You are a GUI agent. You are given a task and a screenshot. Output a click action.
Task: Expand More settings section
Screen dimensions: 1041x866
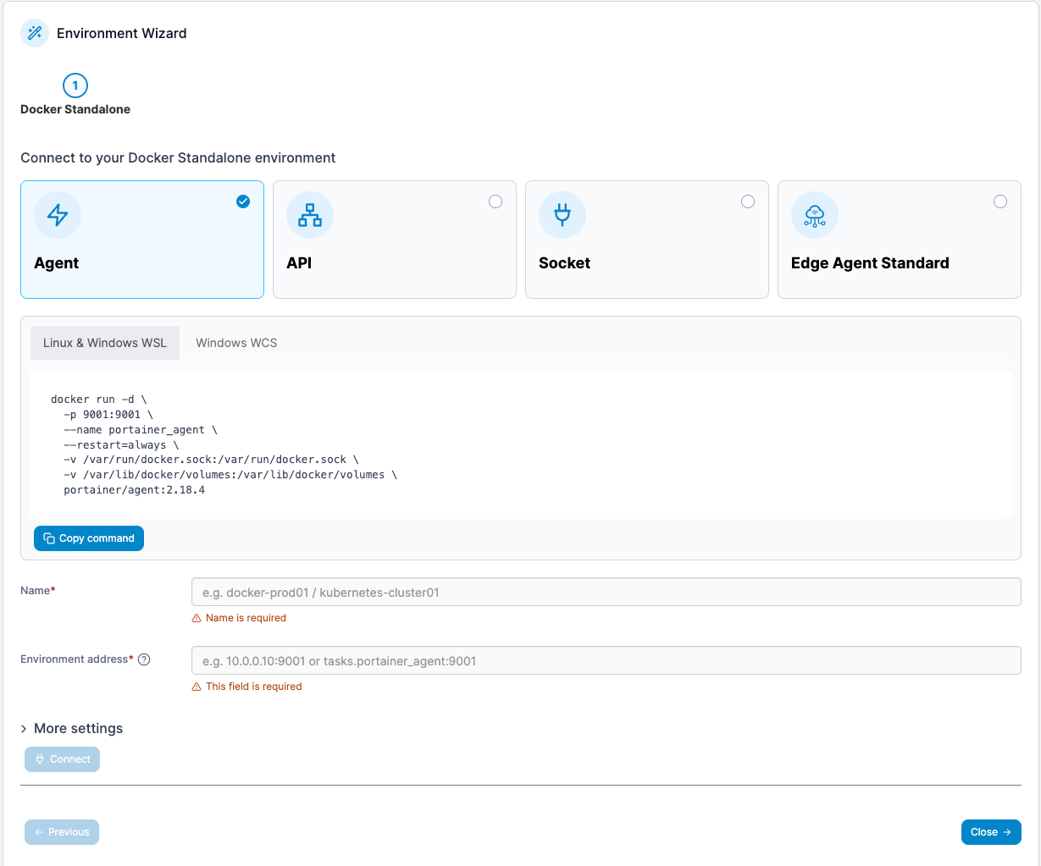point(72,729)
